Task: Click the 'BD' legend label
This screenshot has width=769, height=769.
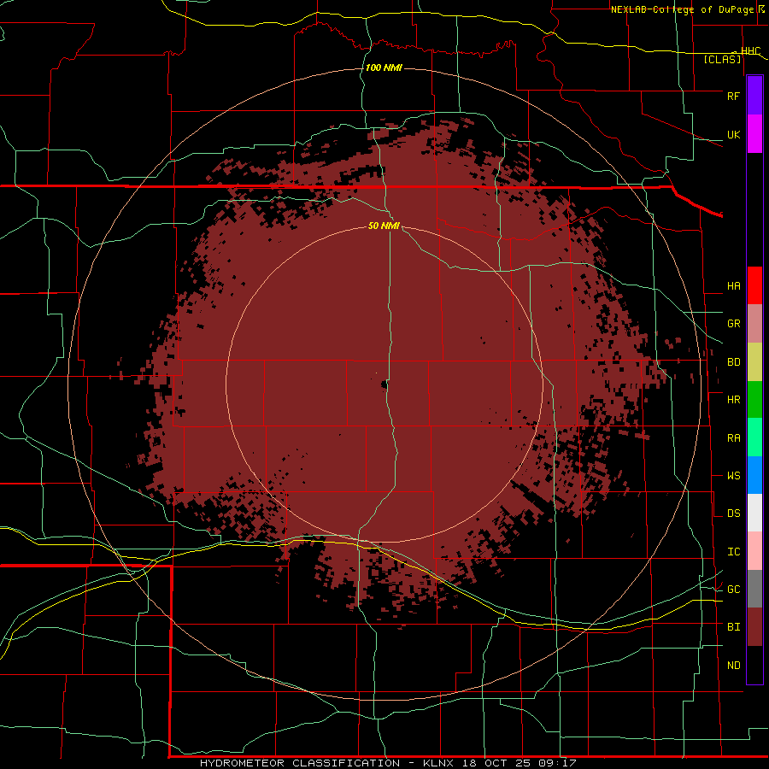Action: click(733, 362)
